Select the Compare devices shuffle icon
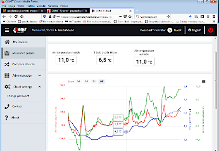This screenshot has width=219, height=151. [x=7, y=64]
